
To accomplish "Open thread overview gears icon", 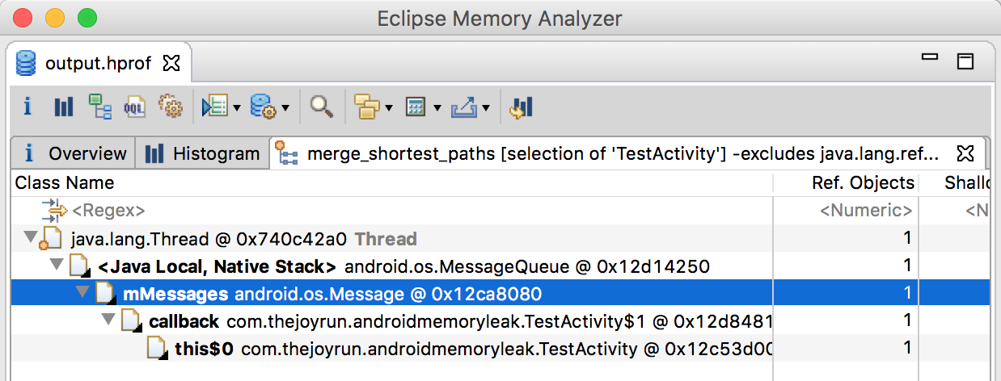I will (170, 107).
